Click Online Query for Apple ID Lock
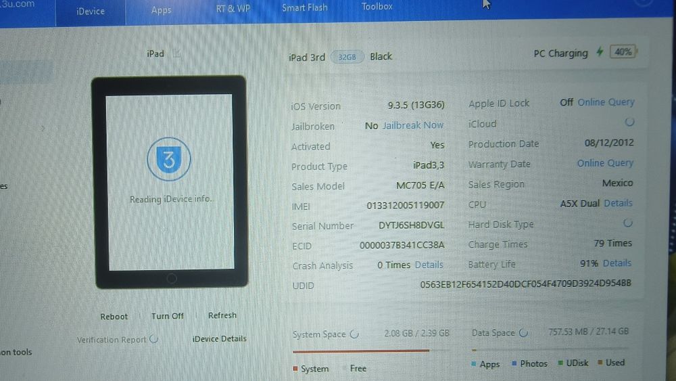676x381 pixels. (x=606, y=102)
